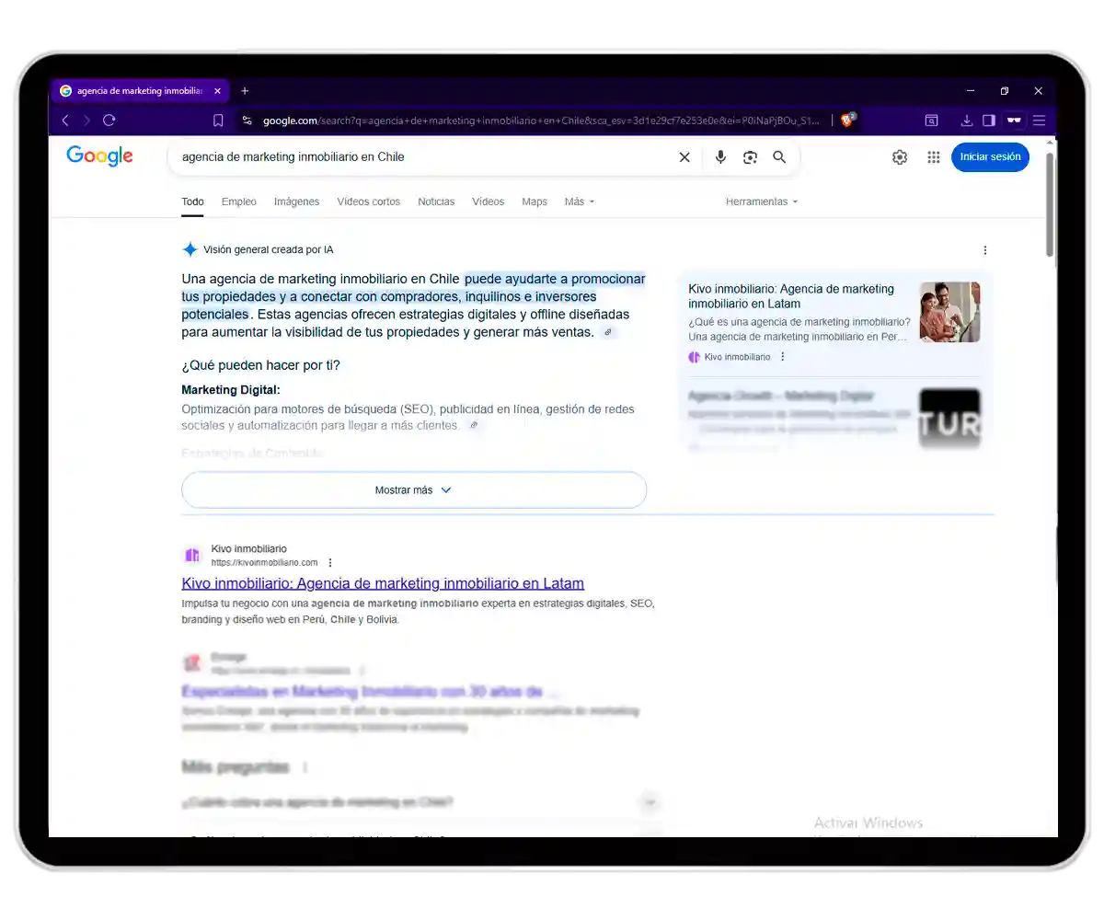1104x920 pixels.
Task: Click the find-in-page icon in browser toolbar
Action: (931, 121)
